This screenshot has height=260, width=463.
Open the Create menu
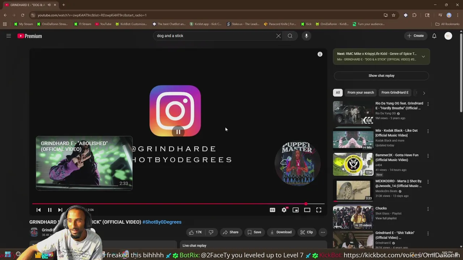pyautogui.click(x=415, y=36)
